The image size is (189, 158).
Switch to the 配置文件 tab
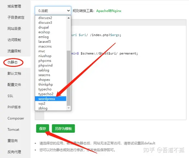(14, 85)
